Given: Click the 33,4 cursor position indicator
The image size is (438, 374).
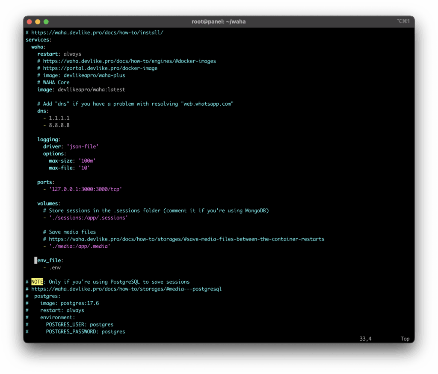Looking at the screenshot, I should (x=365, y=338).
